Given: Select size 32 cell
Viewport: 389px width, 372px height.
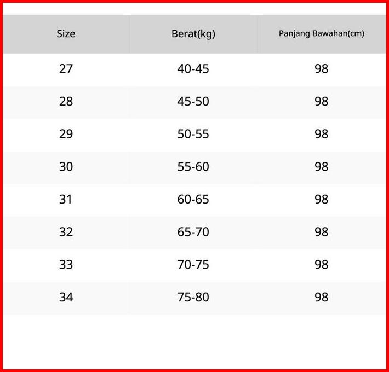Looking at the screenshot, I should (x=66, y=232).
